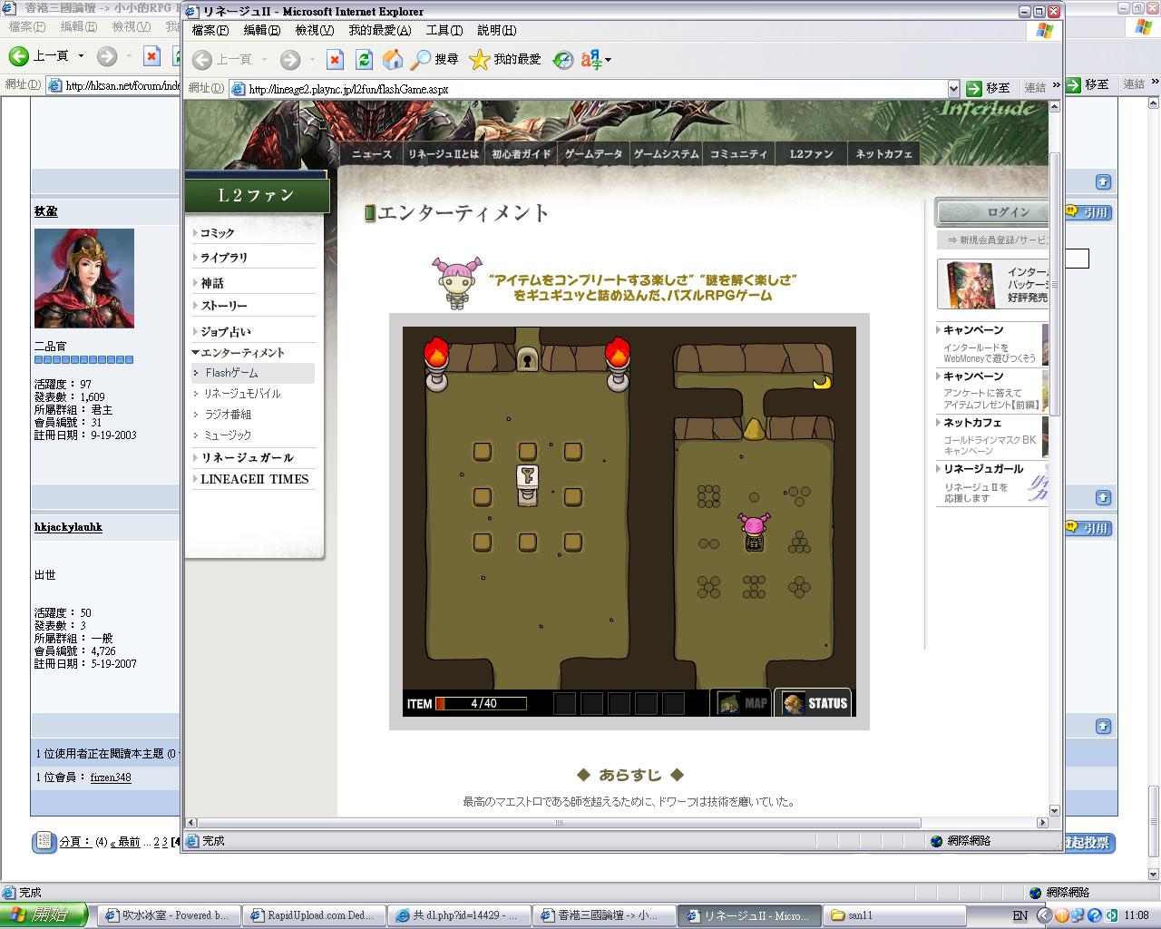Click the ログイン button
The width and height of the screenshot is (1161, 929).
pyautogui.click(x=992, y=212)
